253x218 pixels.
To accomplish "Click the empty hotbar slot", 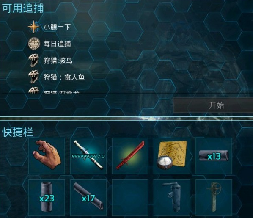I will pos(130,198).
